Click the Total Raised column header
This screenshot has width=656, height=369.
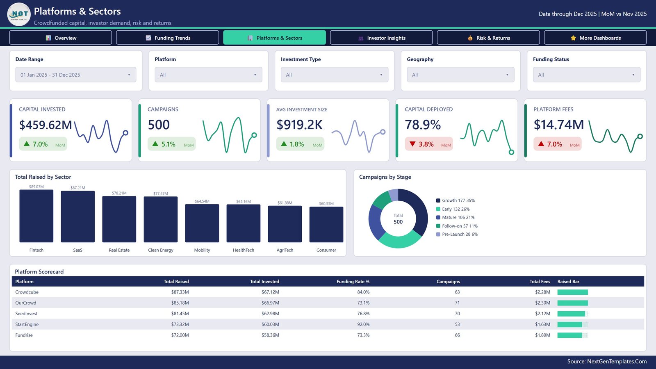[x=176, y=282]
